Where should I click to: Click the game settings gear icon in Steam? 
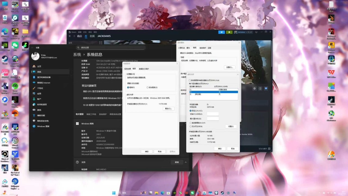pos(254,88)
